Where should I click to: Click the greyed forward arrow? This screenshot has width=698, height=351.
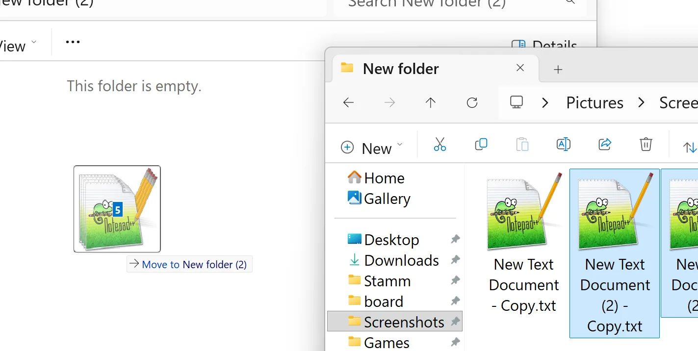click(x=389, y=102)
